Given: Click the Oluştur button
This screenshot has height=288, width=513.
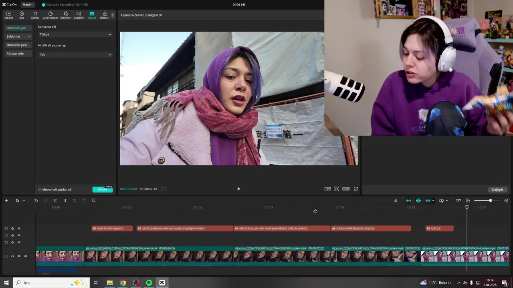Looking at the screenshot, I should [x=103, y=189].
